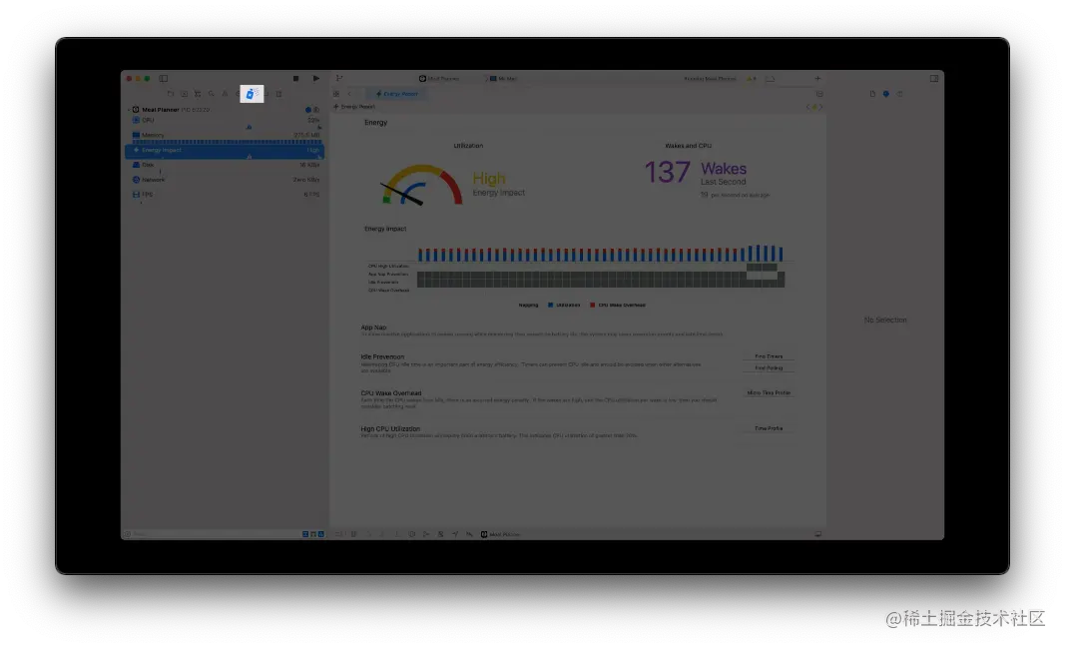1065x648 pixels.
Task: Click the High Energy Impact label
Action: pyautogui.click(x=498, y=184)
